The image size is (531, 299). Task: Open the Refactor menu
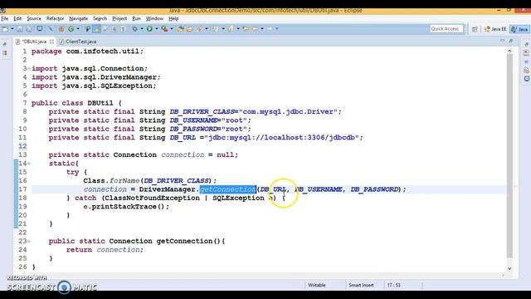[x=56, y=18]
